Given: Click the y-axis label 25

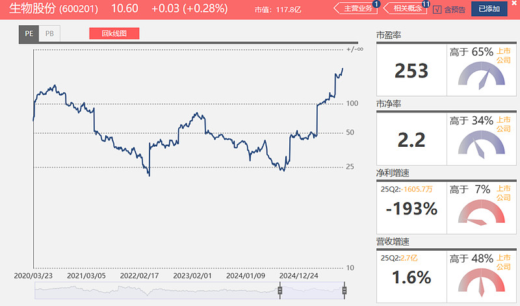Looking at the screenshot, I should point(350,167).
